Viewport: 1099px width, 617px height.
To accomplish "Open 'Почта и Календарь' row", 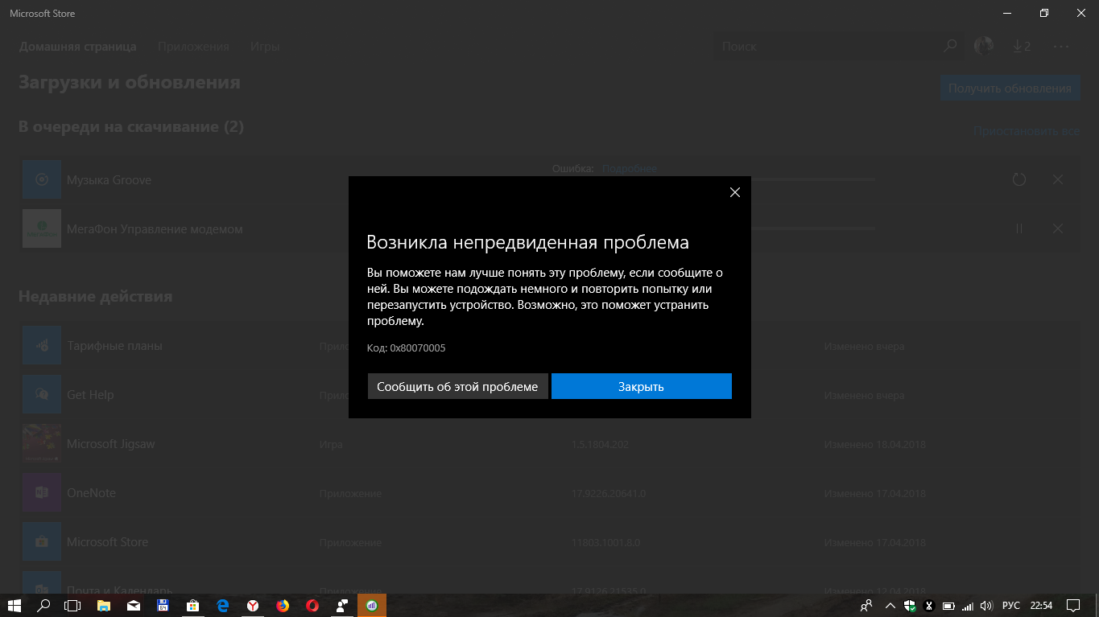I will (549, 581).
